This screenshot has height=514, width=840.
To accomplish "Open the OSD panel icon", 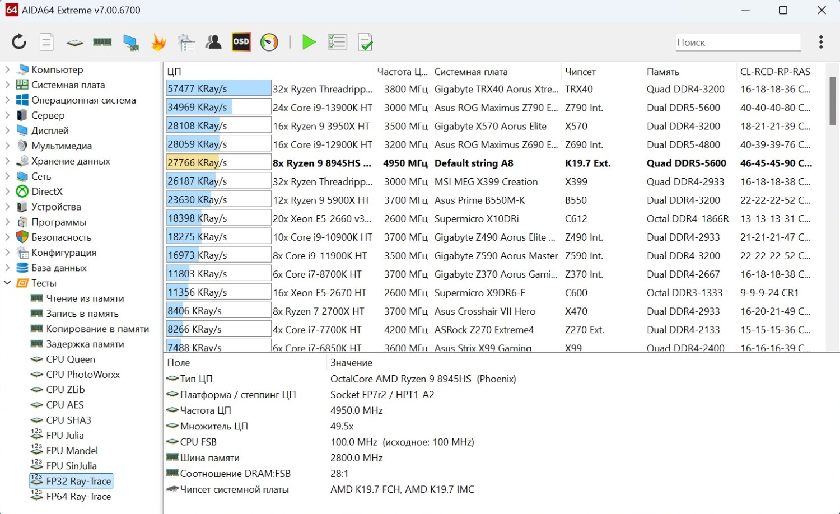I will pos(241,42).
